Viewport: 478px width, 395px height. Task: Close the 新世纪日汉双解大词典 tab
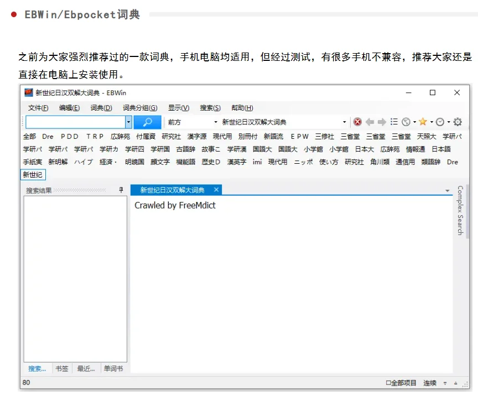point(217,189)
